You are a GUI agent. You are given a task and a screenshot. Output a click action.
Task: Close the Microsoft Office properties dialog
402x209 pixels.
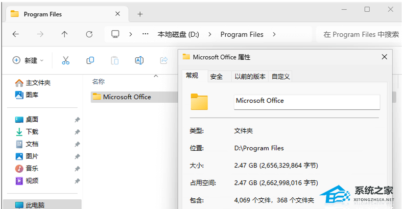(384, 57)
